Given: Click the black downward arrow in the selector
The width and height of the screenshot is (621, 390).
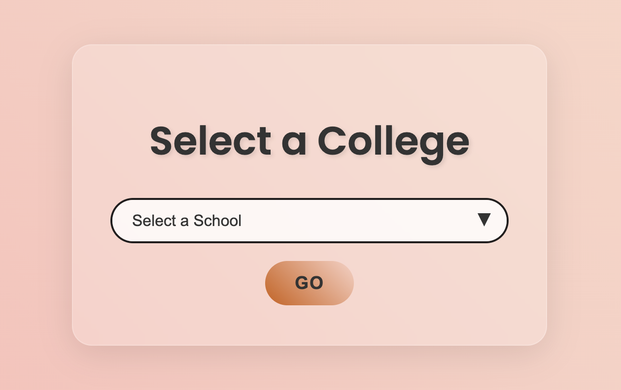Looking at the screenshot, I should (484, 220).
